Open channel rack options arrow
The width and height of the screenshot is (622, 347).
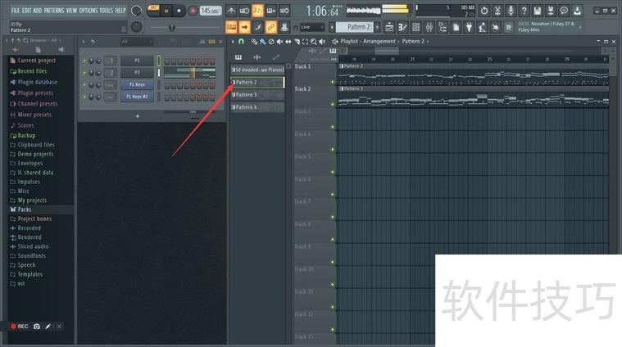click(x=84, y=41)
